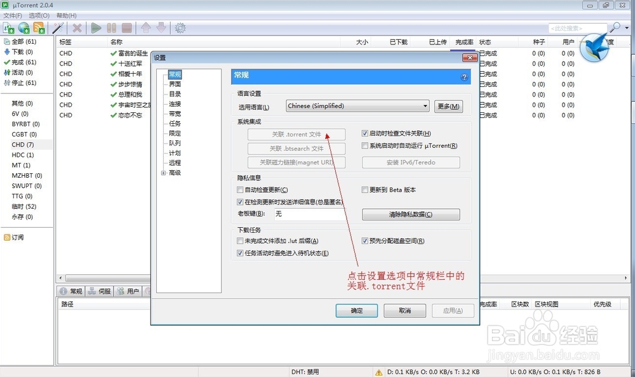
Task: Open the search box dropdown arrow
Action: [x=627, y=27]
